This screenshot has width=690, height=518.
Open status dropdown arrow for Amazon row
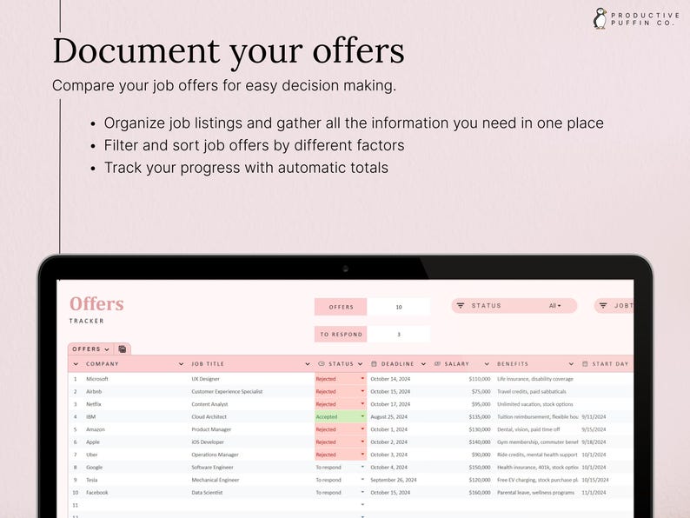362,429
